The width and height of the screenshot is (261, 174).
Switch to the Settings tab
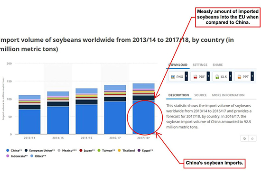(200, 65)
